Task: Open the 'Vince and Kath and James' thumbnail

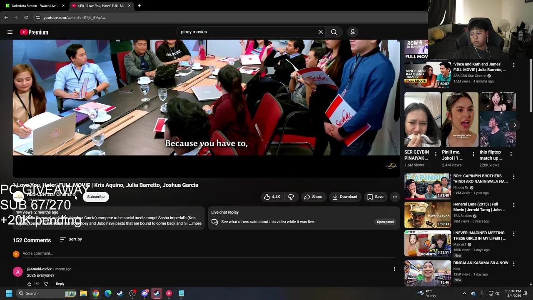Action: [x=428, y=75]
